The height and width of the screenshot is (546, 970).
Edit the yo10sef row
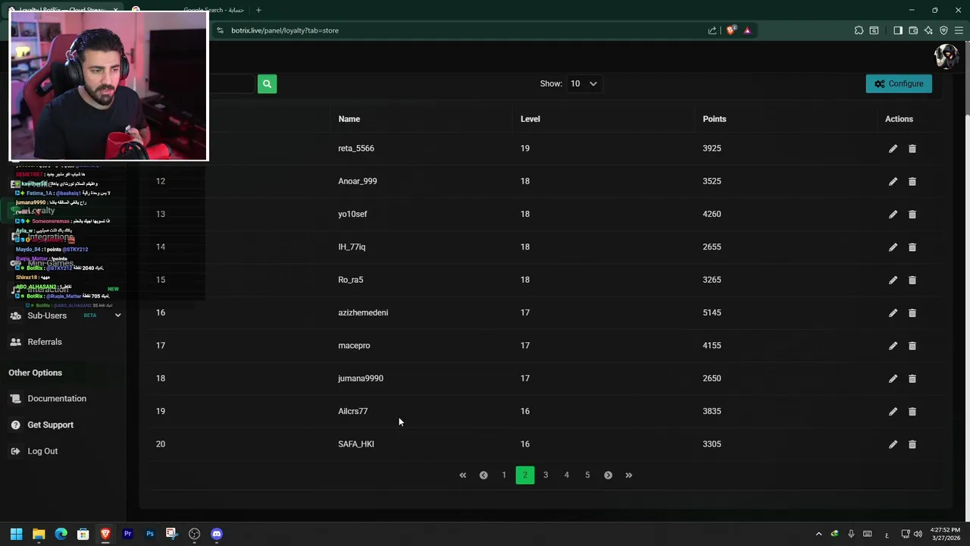(x=893, y=215)
